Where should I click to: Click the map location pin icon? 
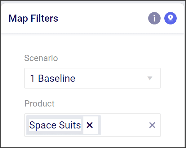click(x=170, y=19)
